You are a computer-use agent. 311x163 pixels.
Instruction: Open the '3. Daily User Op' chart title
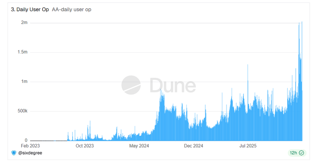point(30,9)
